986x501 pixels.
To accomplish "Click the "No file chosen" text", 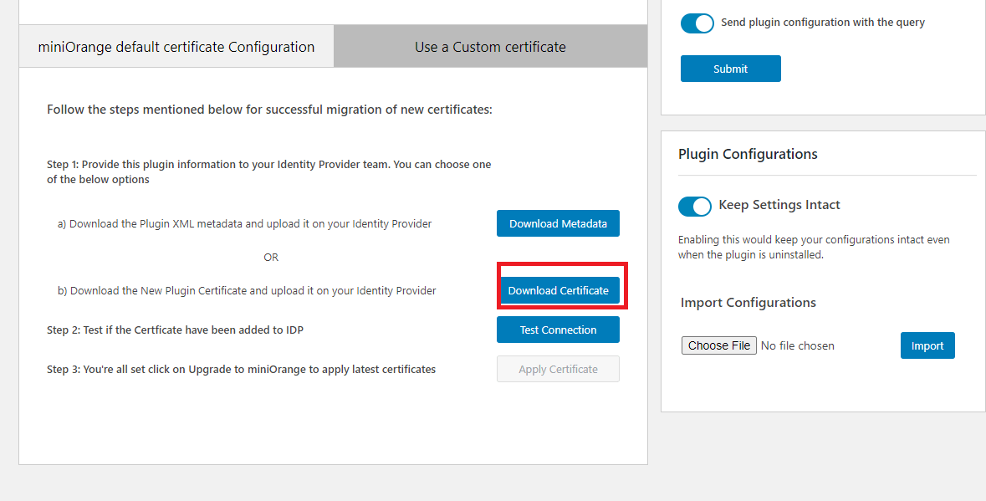I will tap(797, 345).
